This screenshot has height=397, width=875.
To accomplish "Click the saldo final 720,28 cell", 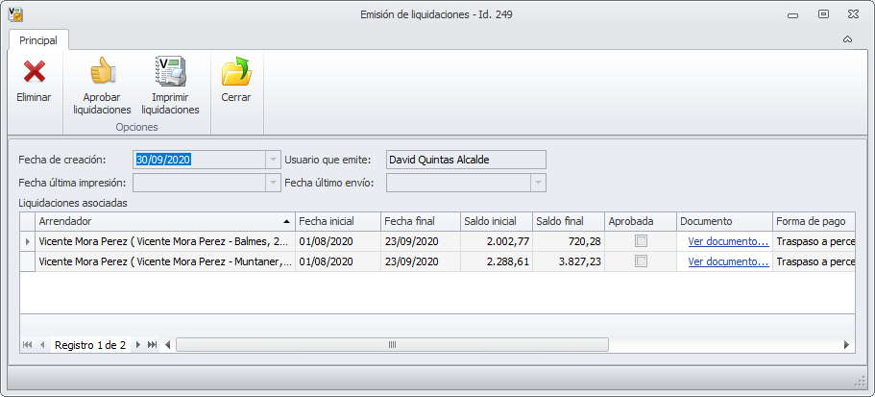I will coord(569,242).
